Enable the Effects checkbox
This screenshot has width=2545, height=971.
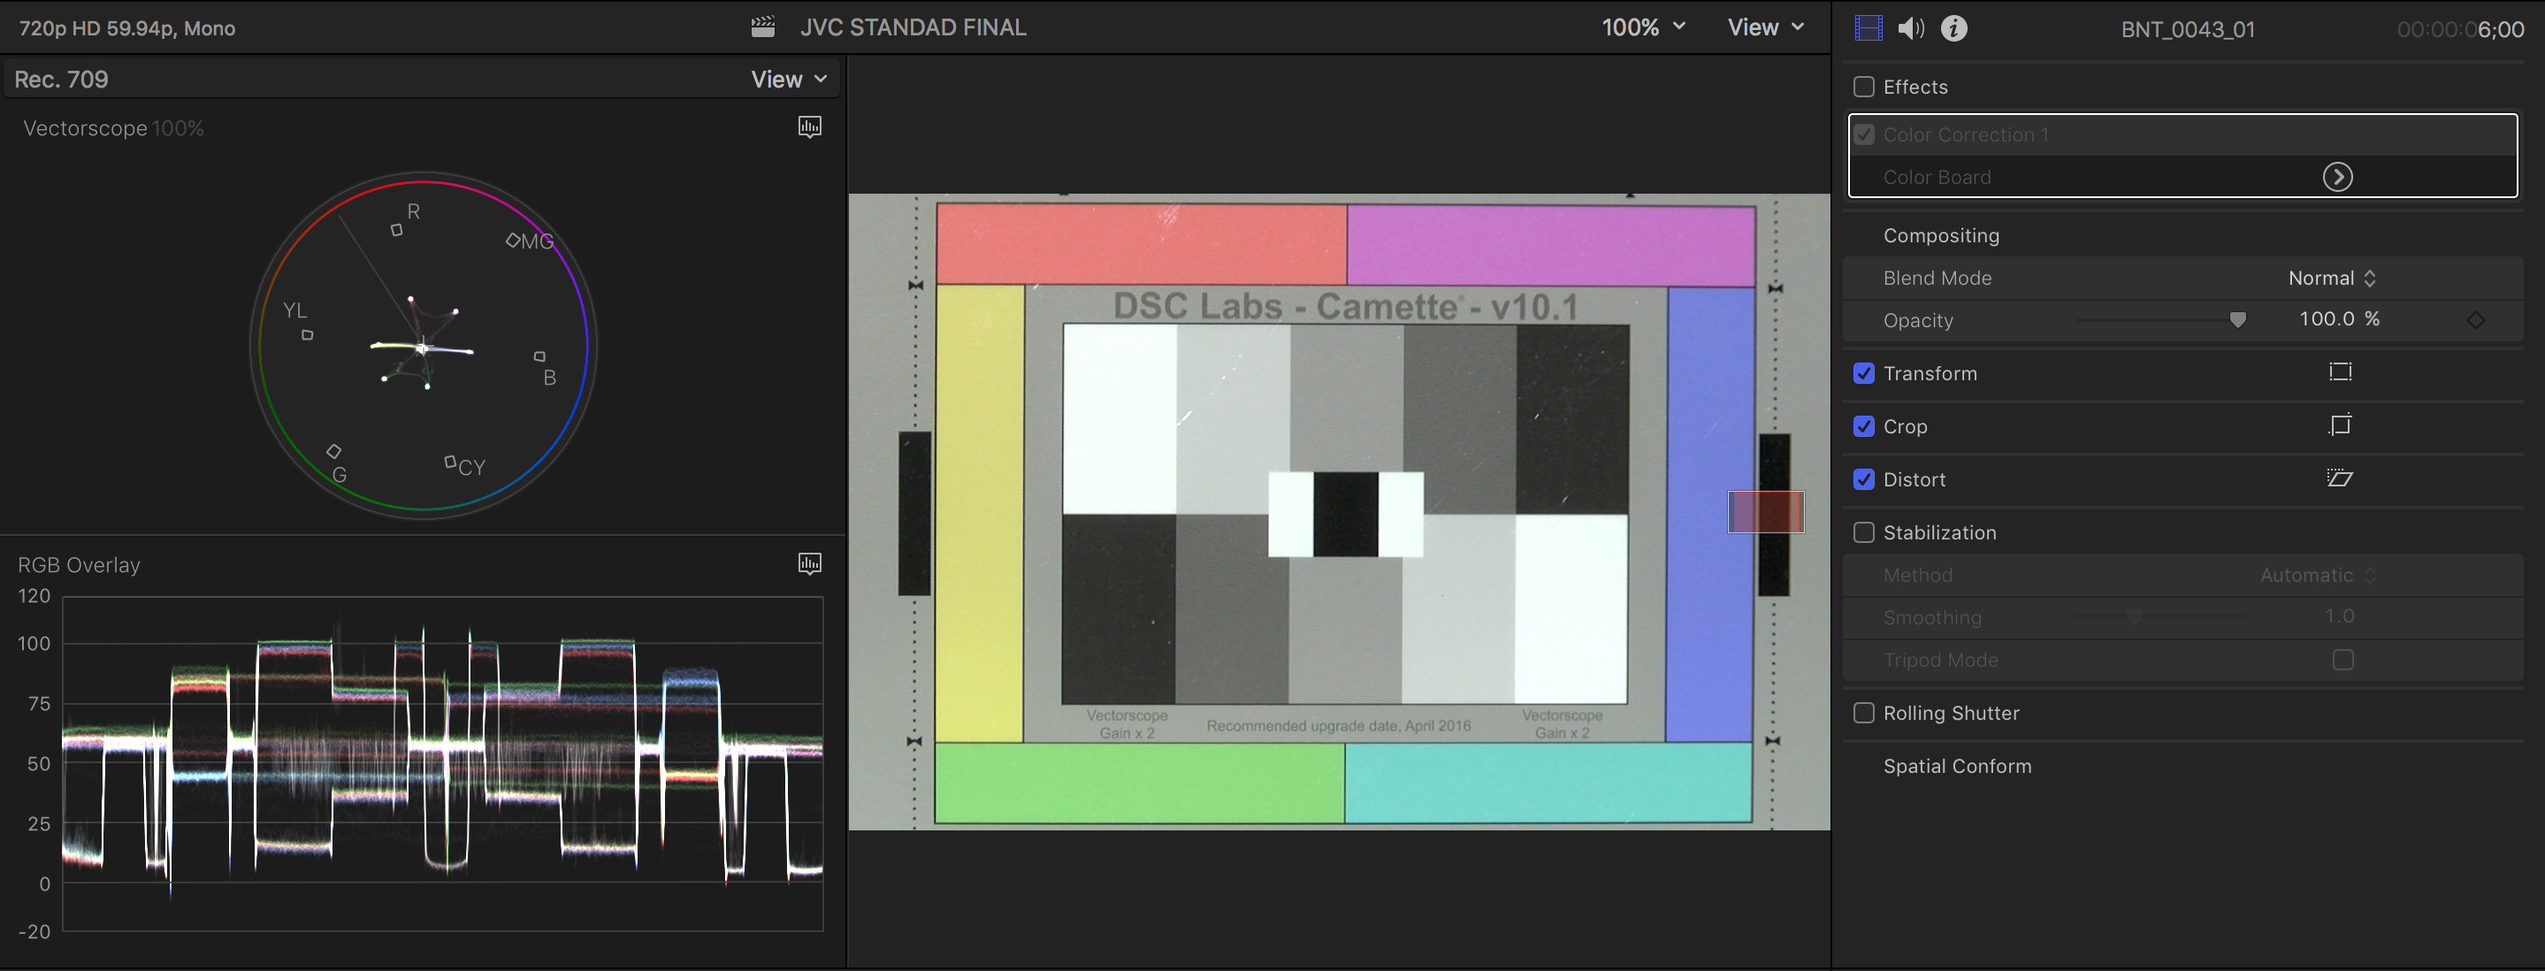click(x=1865, y=87)
